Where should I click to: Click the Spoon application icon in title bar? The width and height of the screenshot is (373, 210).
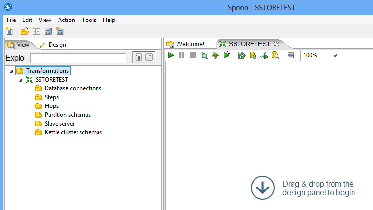click(8, 7)
